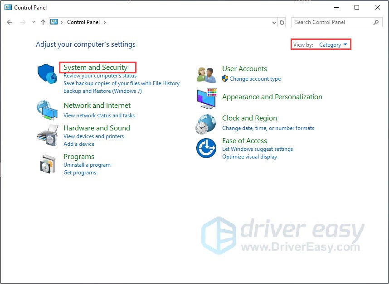
Task: Click the Network and Internet globe icon
Action: (x=47, y=110)
